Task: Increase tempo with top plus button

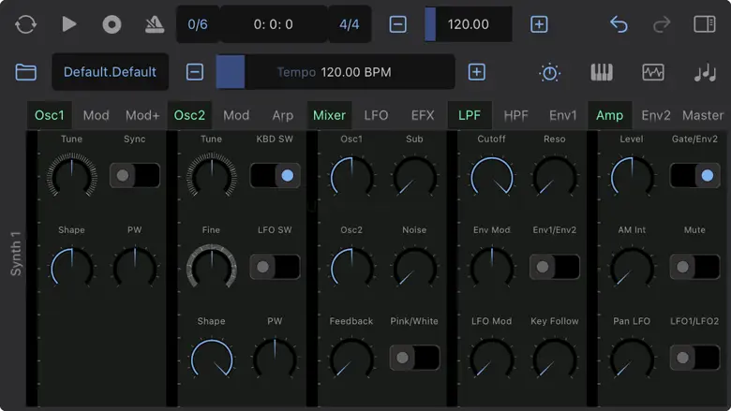Action: point(539,24)
